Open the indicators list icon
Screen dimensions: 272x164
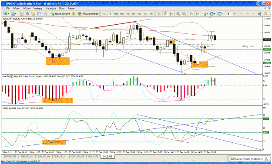[x=205, y=14]
